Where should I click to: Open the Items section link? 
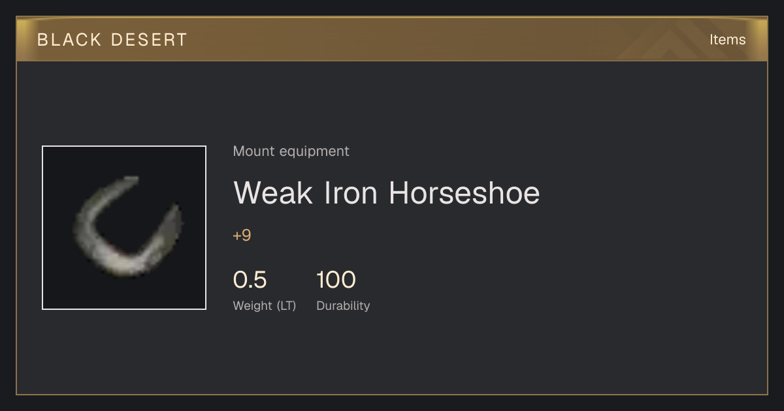click(727, 40)
